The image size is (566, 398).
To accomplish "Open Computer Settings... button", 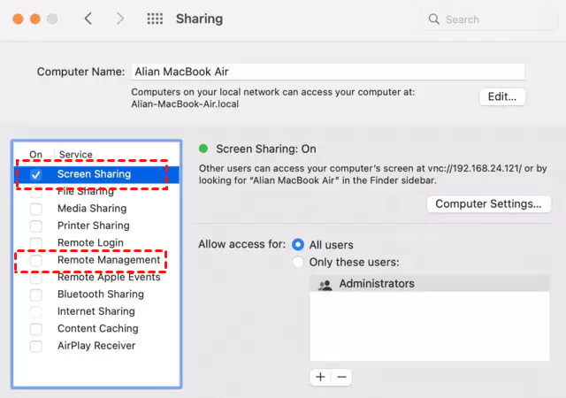I will 488,204.
